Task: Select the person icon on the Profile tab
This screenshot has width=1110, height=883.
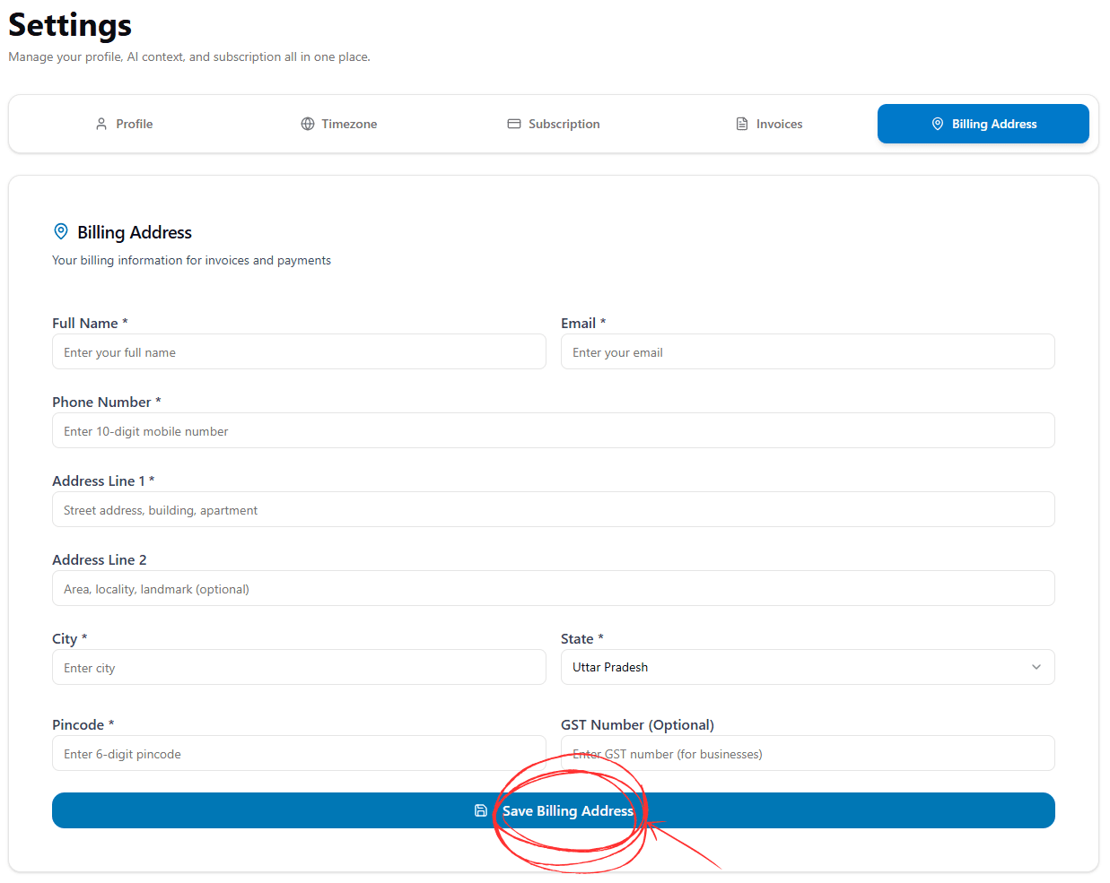Action: pos(101,124)
